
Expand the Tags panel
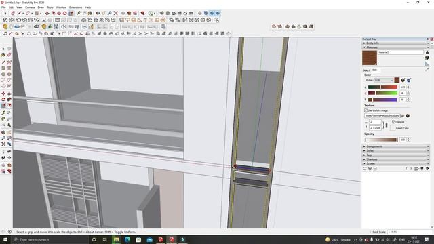tap(396, 155)
